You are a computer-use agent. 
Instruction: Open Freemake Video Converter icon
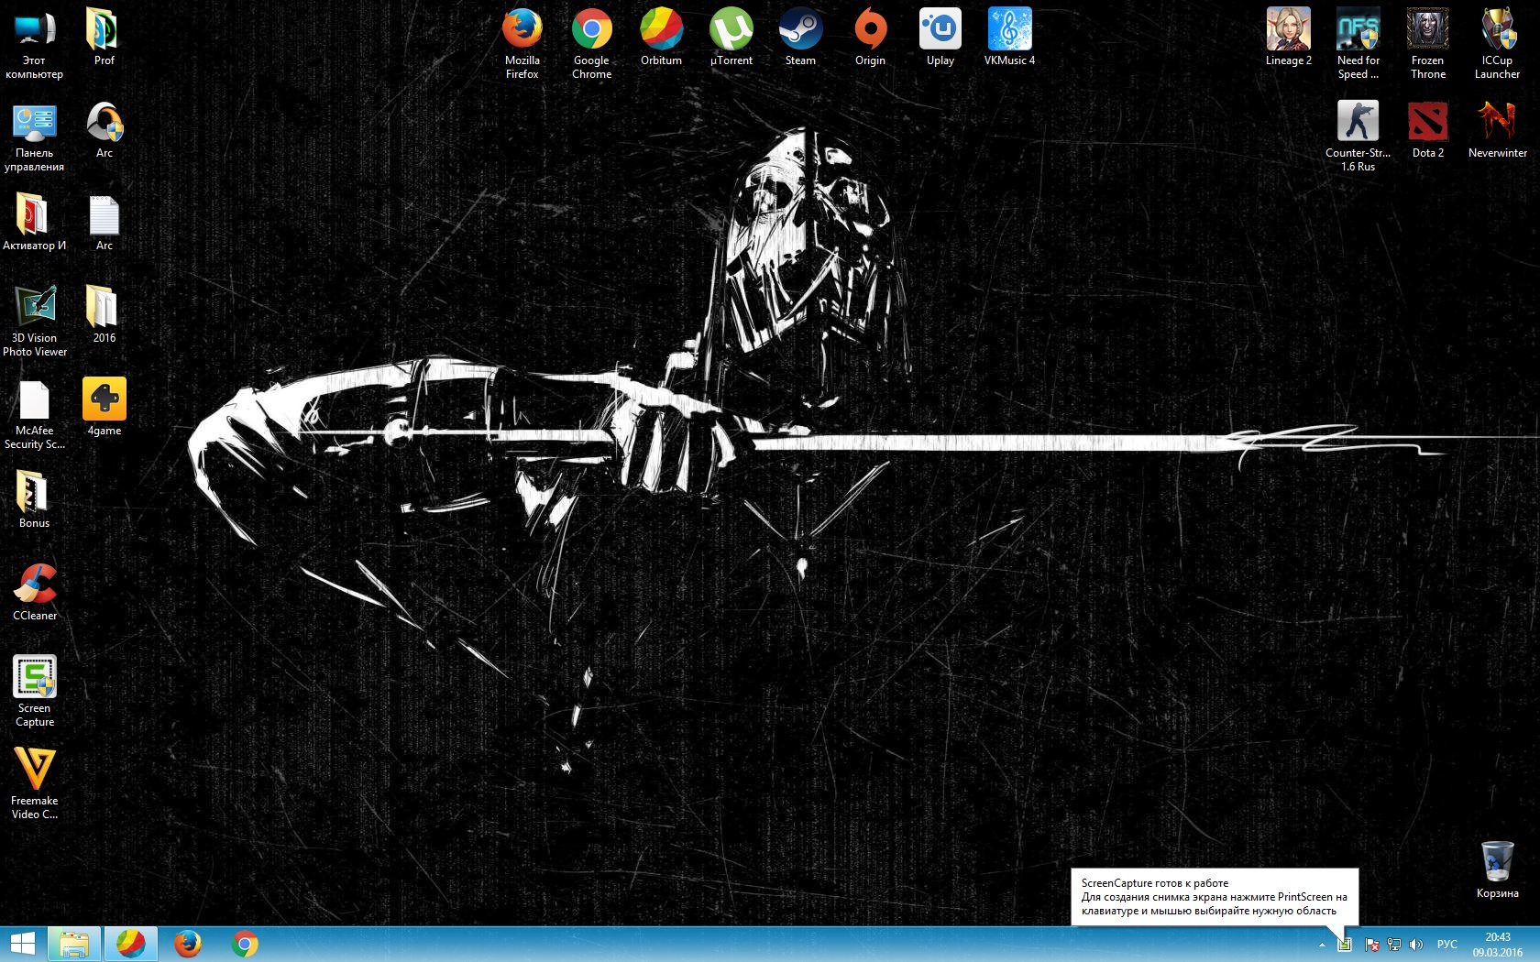[35, 783]
